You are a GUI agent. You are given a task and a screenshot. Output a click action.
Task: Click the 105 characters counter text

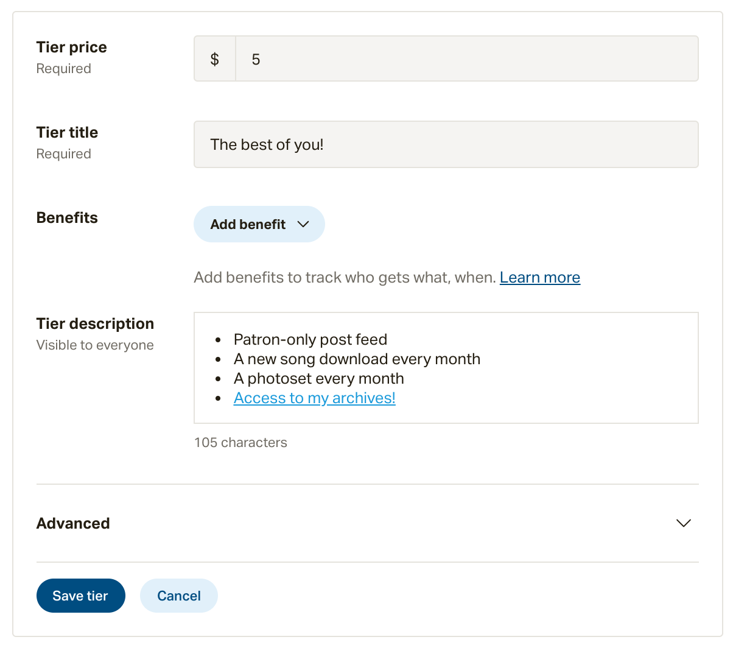pyautogui.click(x=240, y=442)
